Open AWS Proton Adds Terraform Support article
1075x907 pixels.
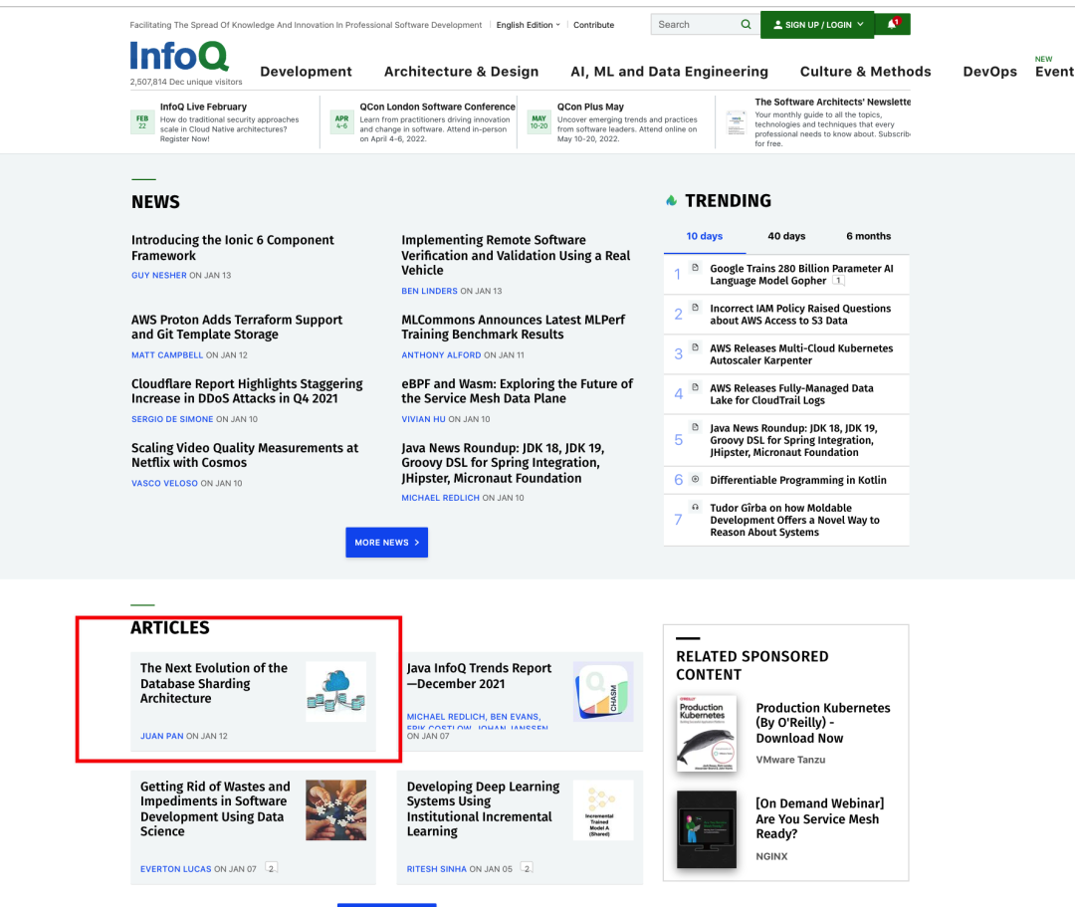[x=237, y=327]
